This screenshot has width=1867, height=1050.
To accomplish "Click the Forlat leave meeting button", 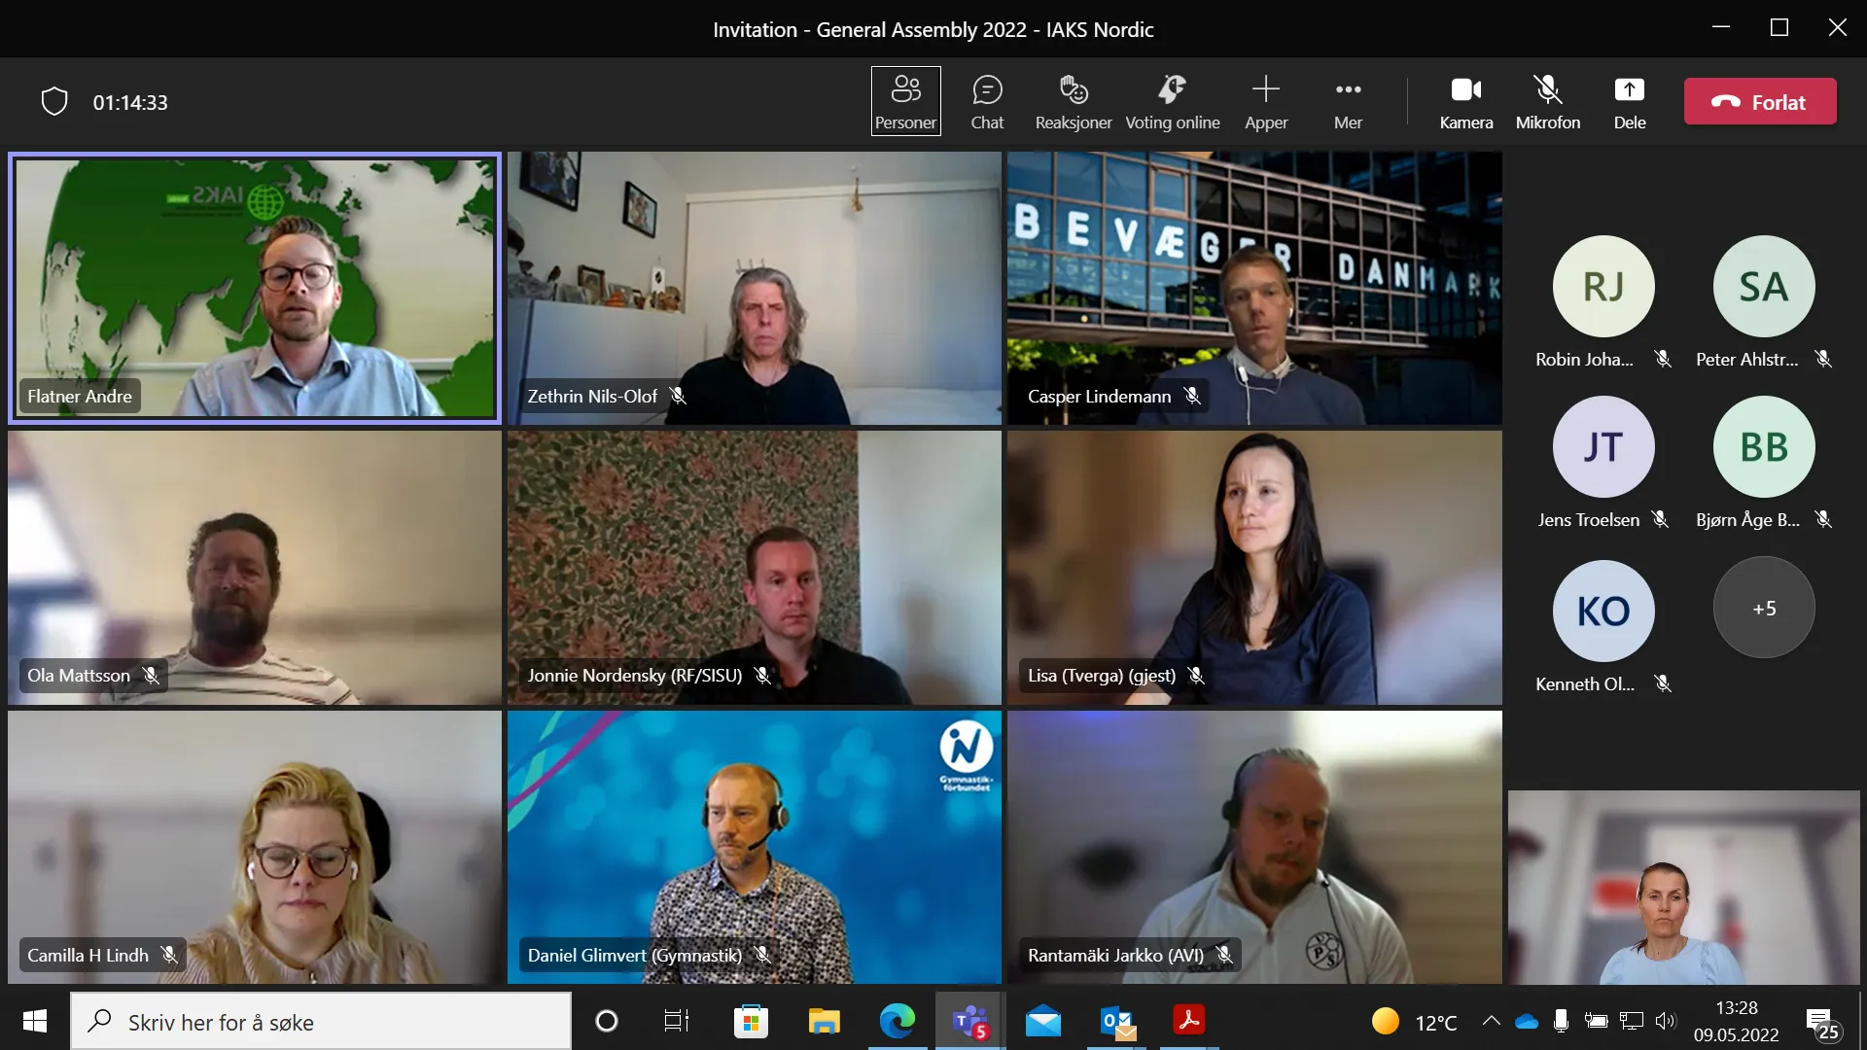I will point(1759,101).
